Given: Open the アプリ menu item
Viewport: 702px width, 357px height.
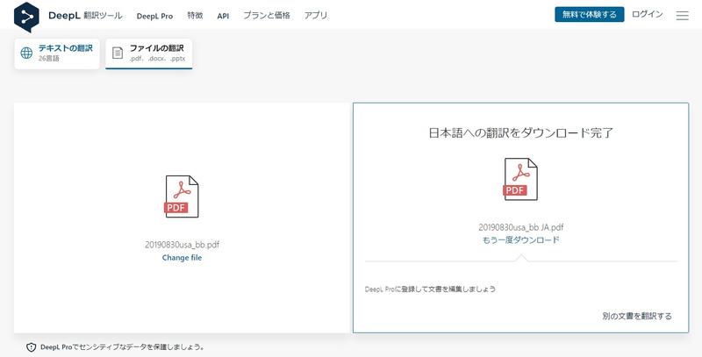Looking at the screenshot, I should pos(316,15).
